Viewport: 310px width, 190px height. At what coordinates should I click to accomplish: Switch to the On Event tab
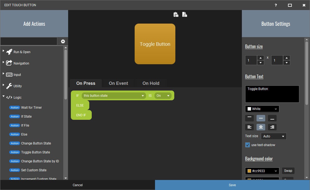pos(118,83)
